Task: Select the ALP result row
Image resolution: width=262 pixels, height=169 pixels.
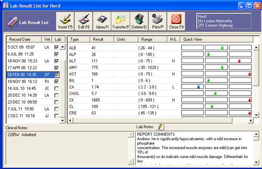Action: pos(161,54)
